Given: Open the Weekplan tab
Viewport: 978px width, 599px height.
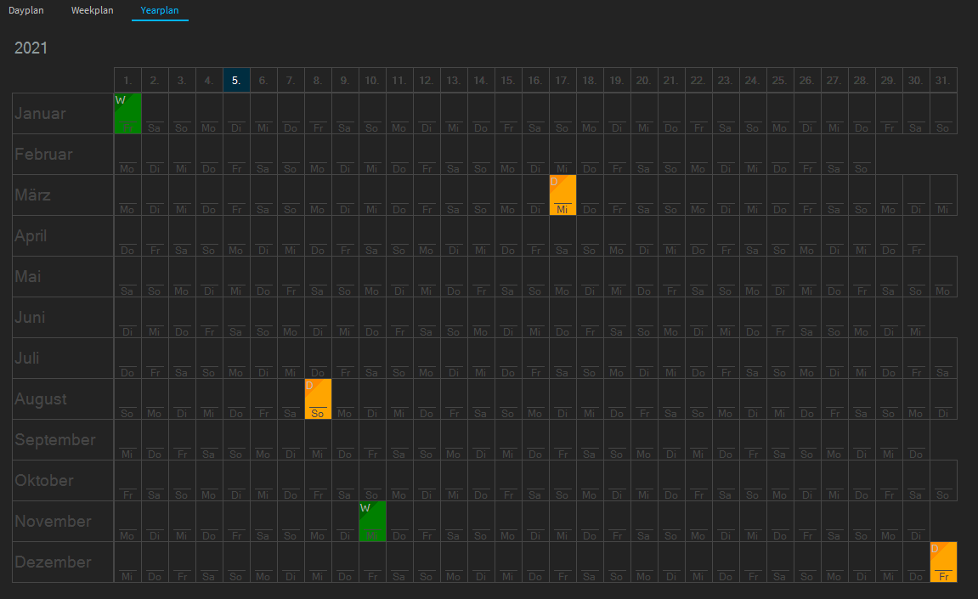Looking at the screenshot, I should (x=92, y=10).
